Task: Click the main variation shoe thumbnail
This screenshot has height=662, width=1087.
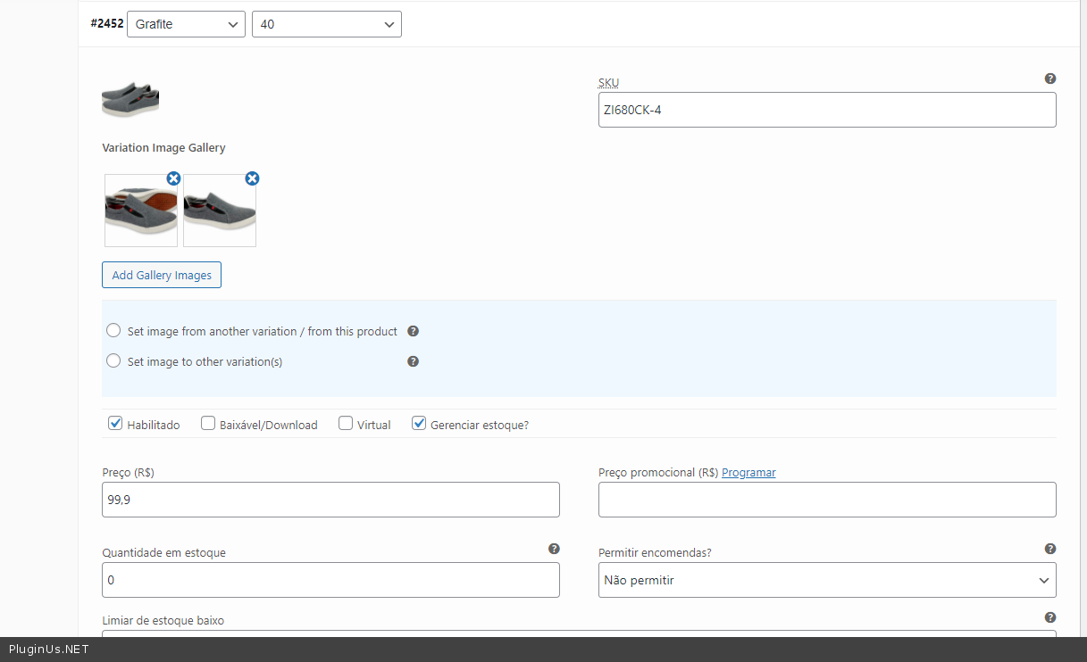Action: [130, 98]
